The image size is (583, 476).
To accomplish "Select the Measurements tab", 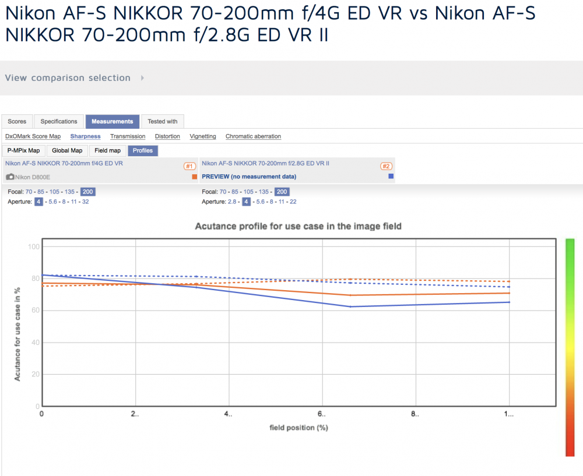I will (x=113, y=122).
